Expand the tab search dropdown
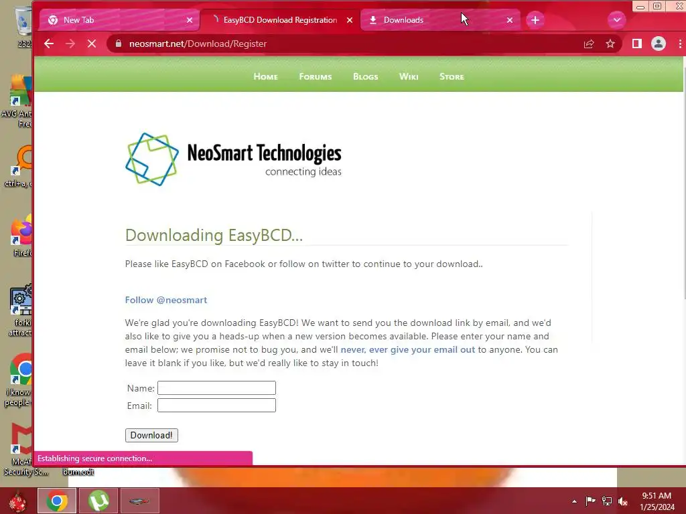The width and height of the screenshot is (686, 514). (617, 20)
